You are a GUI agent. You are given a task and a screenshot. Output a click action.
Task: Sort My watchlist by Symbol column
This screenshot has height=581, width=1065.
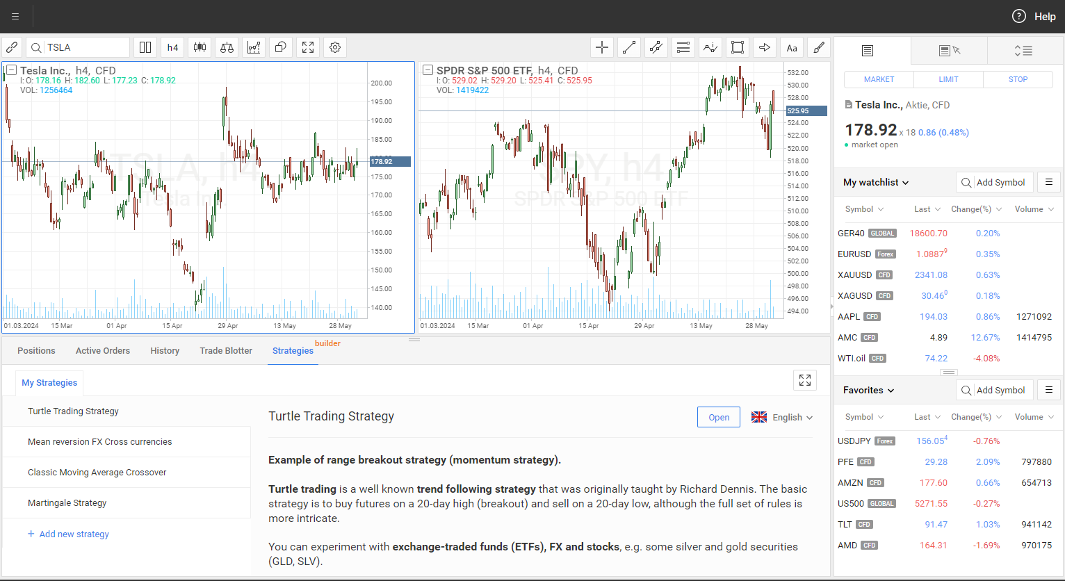click(x=864, y=209)
